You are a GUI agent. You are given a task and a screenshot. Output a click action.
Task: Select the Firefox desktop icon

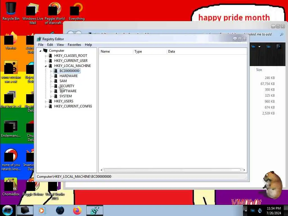pos(11,40)
